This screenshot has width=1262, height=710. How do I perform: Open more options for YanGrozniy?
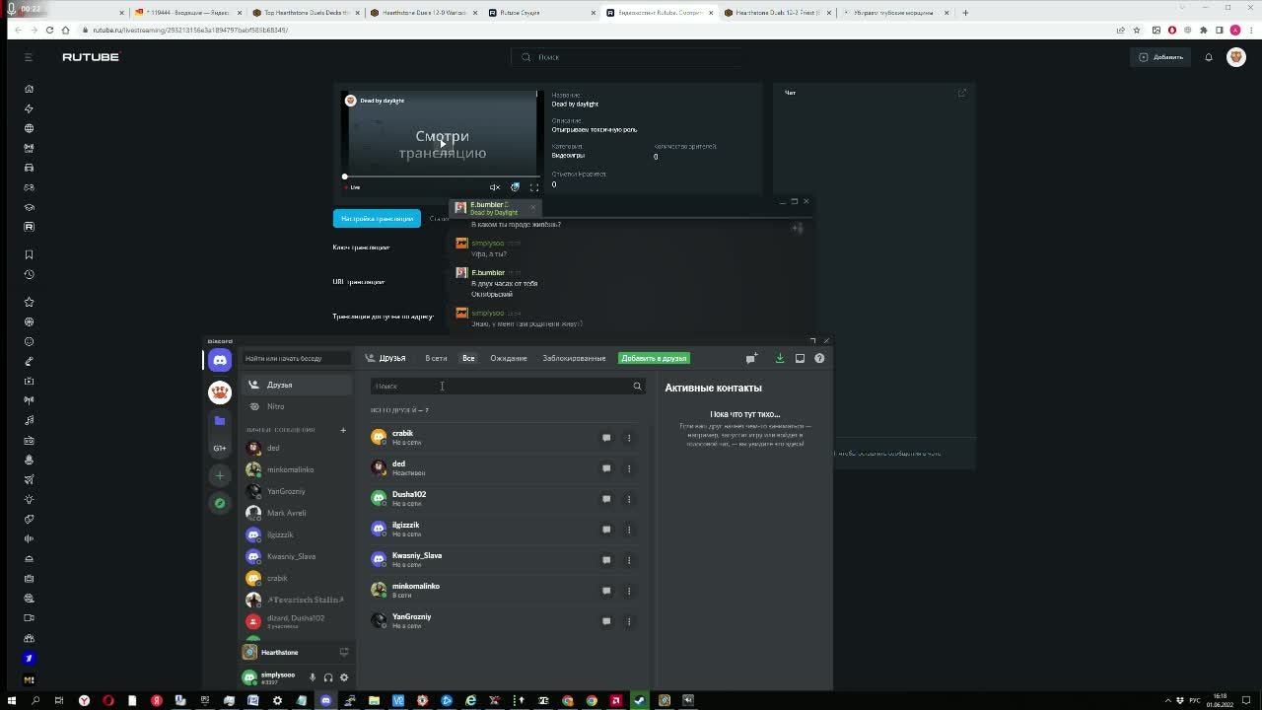(629, 621)
